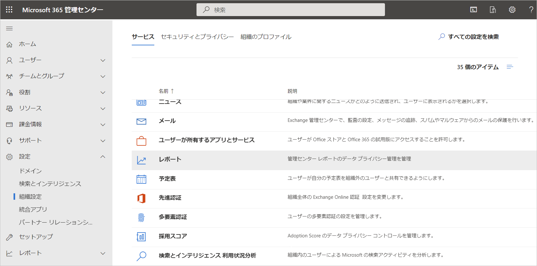Click すべての設定を検索 search link

[x=468, y=37]
